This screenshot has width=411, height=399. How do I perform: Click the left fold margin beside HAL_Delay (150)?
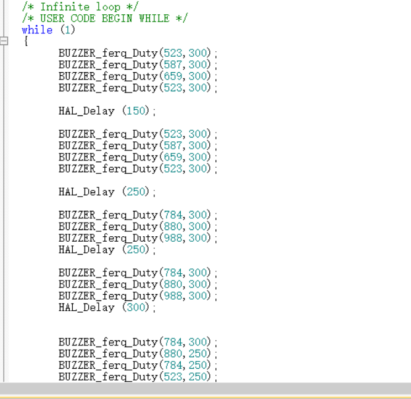coord(4,111)
